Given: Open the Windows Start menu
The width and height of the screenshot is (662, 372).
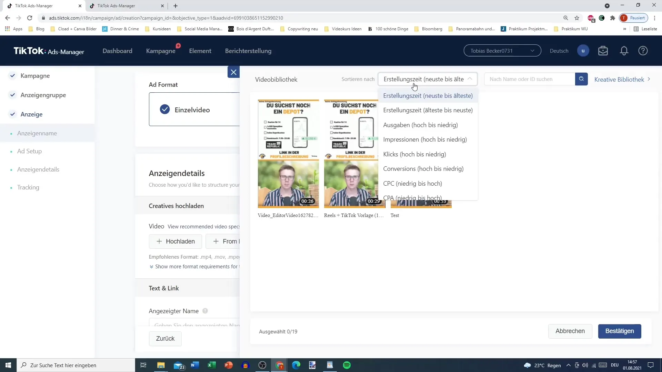Looking at the screenshot, I should [8, 365].
